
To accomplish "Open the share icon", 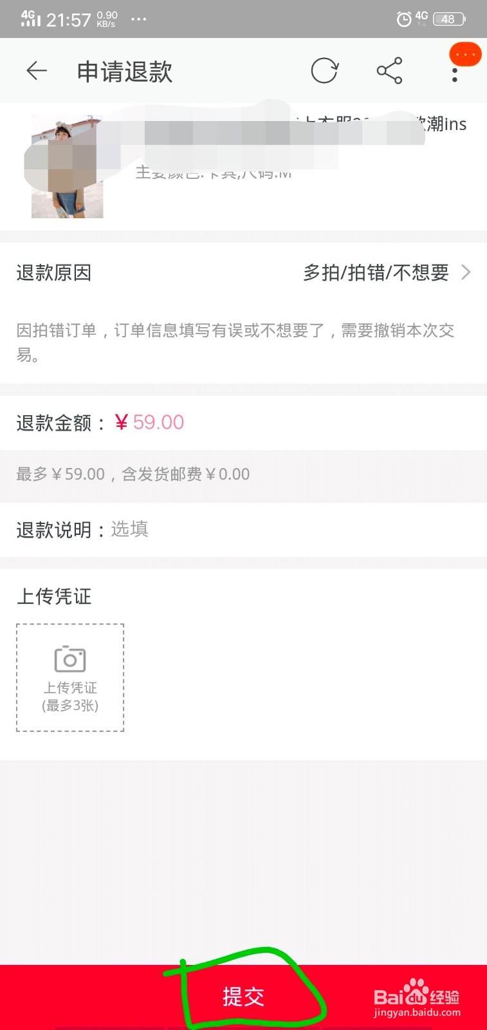I will 390,71.
